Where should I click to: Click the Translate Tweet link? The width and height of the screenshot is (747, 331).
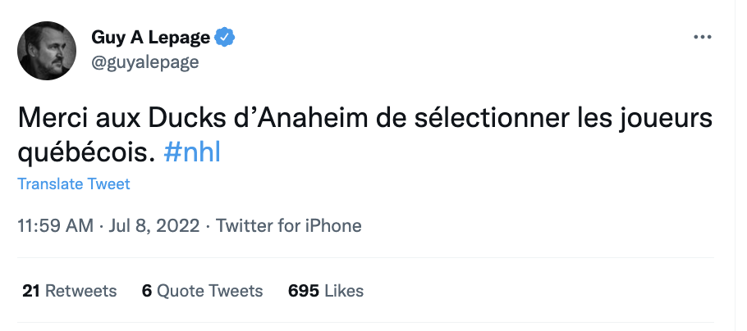[x=74, y=184]
